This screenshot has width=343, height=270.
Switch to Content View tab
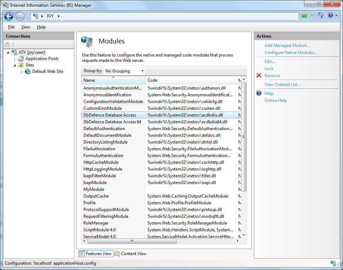click(130, 254)
